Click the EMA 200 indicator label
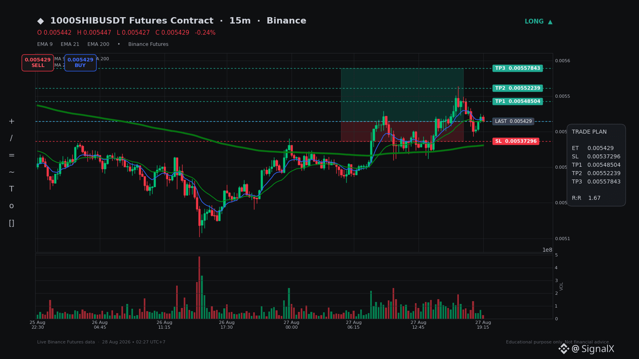The image size is (639, 359). pos(98,44)
